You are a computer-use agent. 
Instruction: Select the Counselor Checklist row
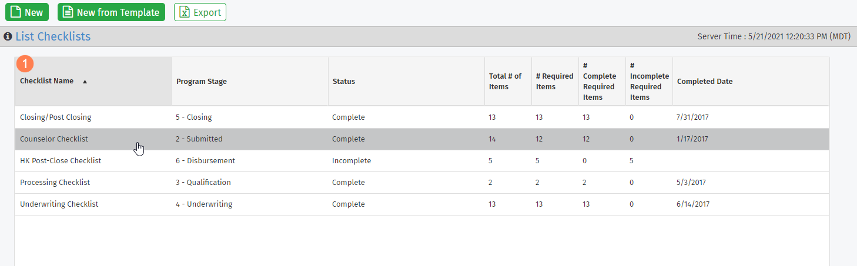tap(54, 139)
